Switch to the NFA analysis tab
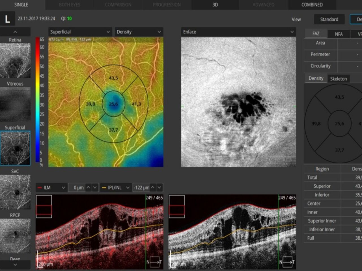 point(339,34)
